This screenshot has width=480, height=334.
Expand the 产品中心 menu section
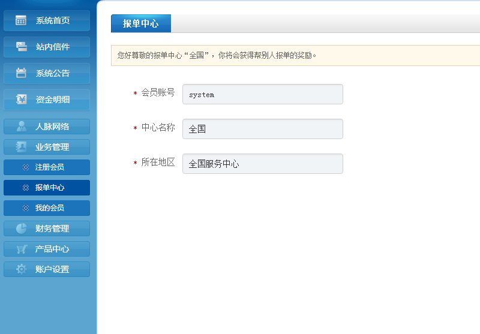47,249
